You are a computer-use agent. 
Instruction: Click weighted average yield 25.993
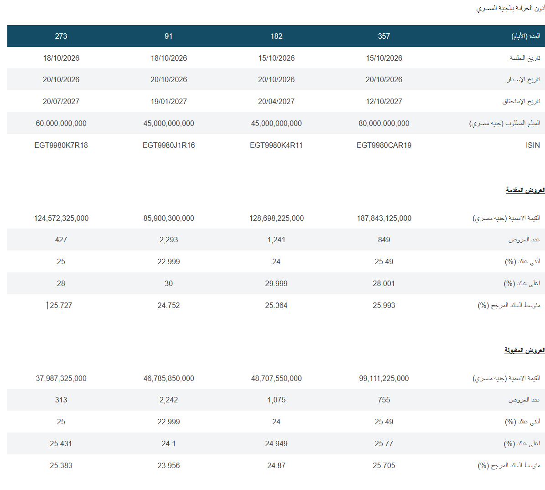point(384,306)
